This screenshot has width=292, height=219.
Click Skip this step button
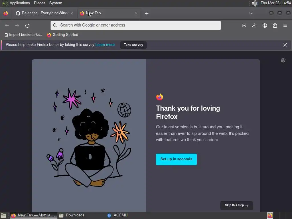tap(236, 205)
